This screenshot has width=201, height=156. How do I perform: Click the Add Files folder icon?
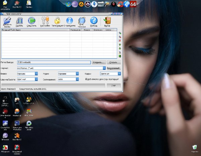(7, 21)
